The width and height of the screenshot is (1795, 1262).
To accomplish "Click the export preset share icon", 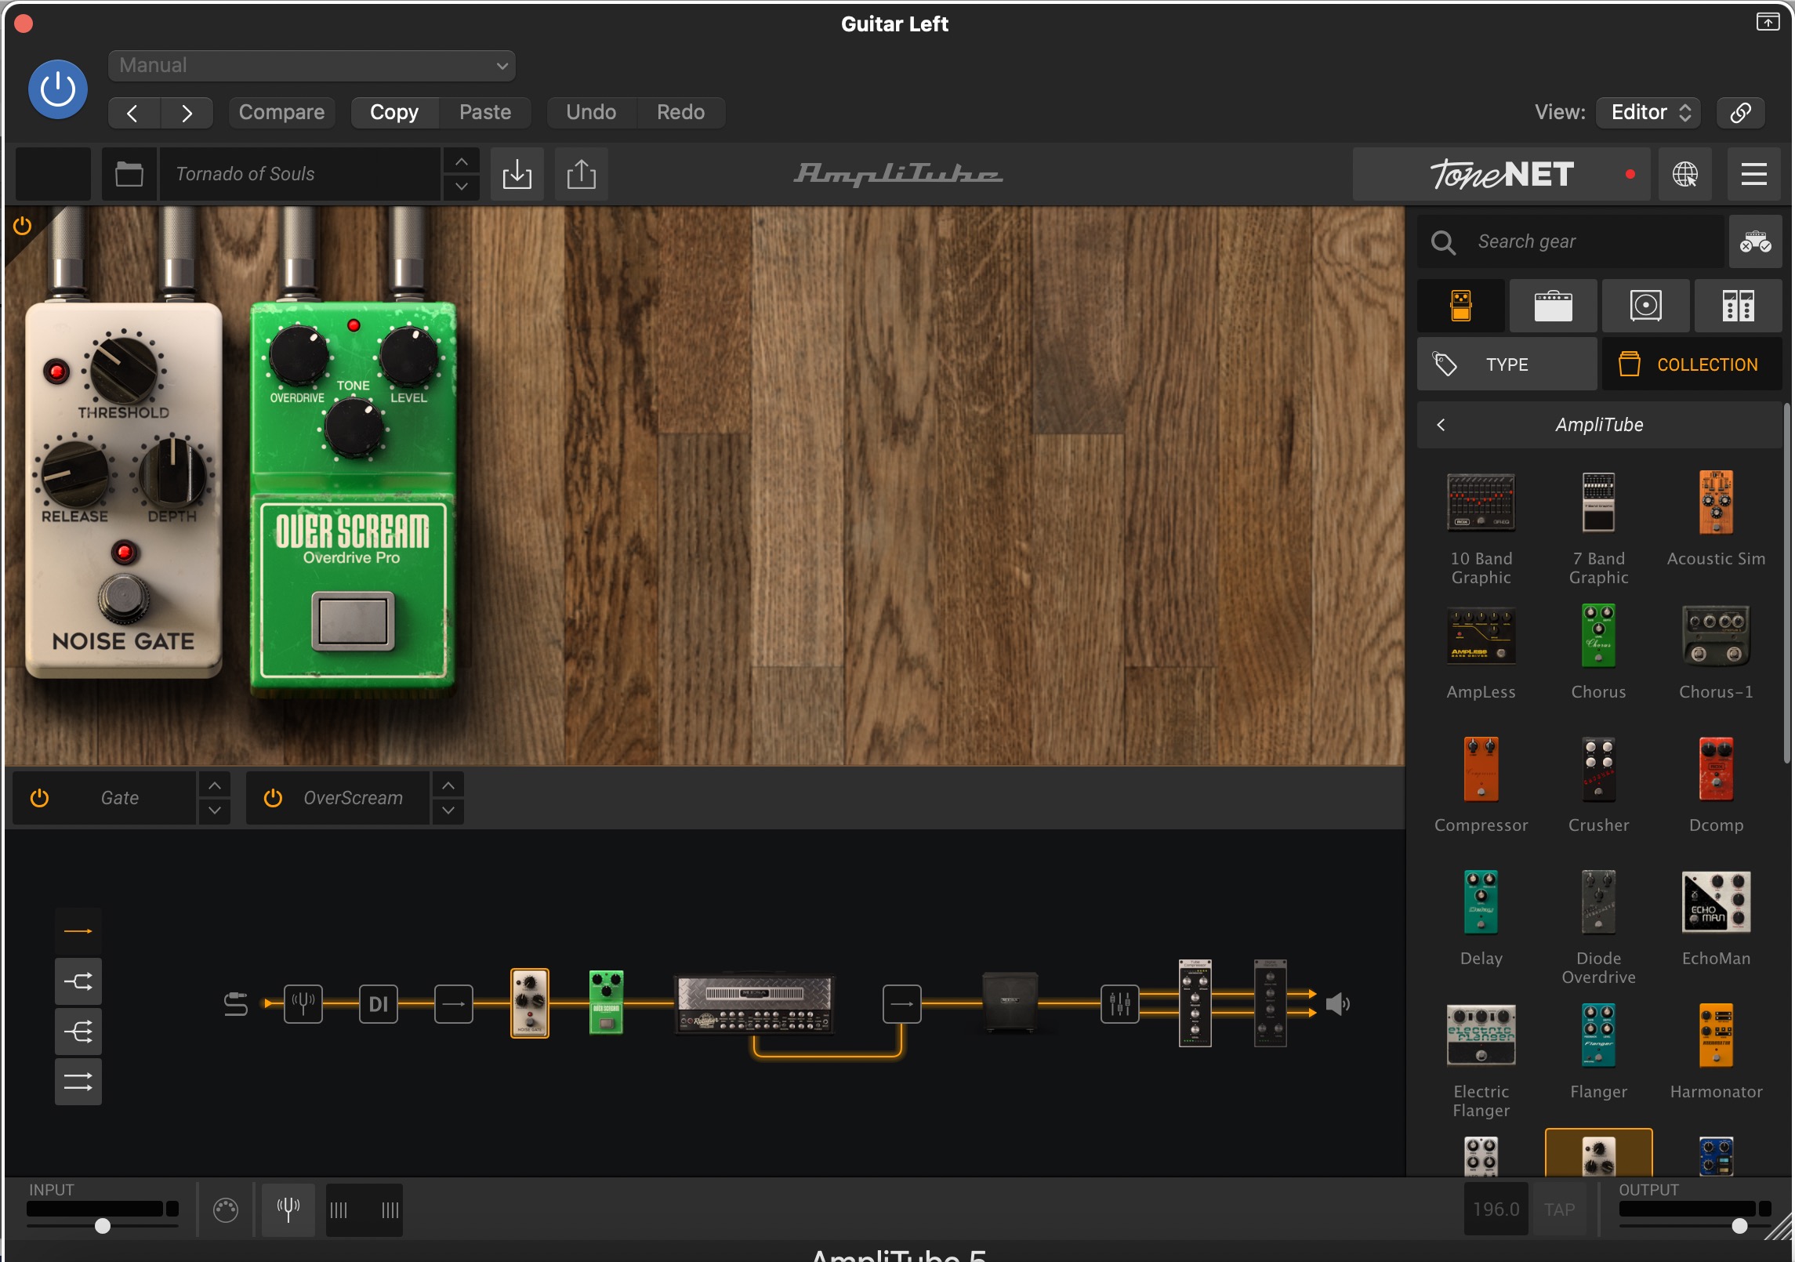I will tap(581, 174).
